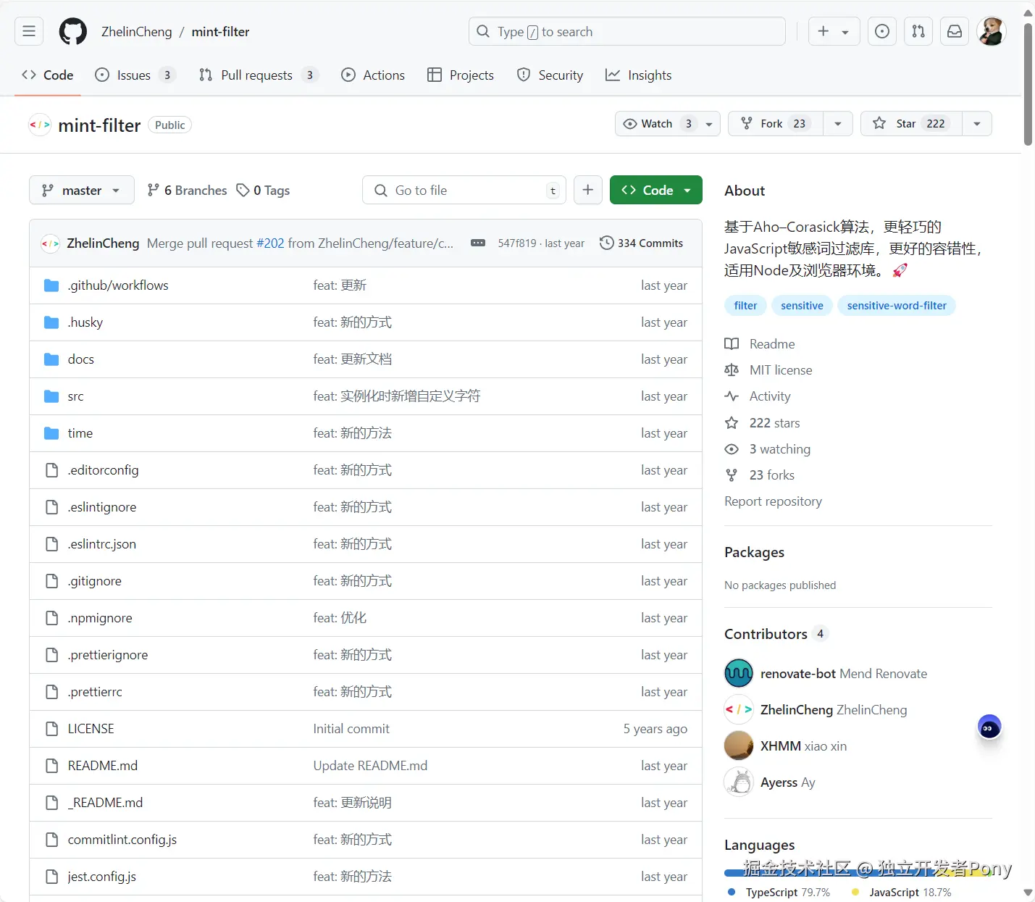Click the Watch button

pyautogui.click(x=657, y=124)
